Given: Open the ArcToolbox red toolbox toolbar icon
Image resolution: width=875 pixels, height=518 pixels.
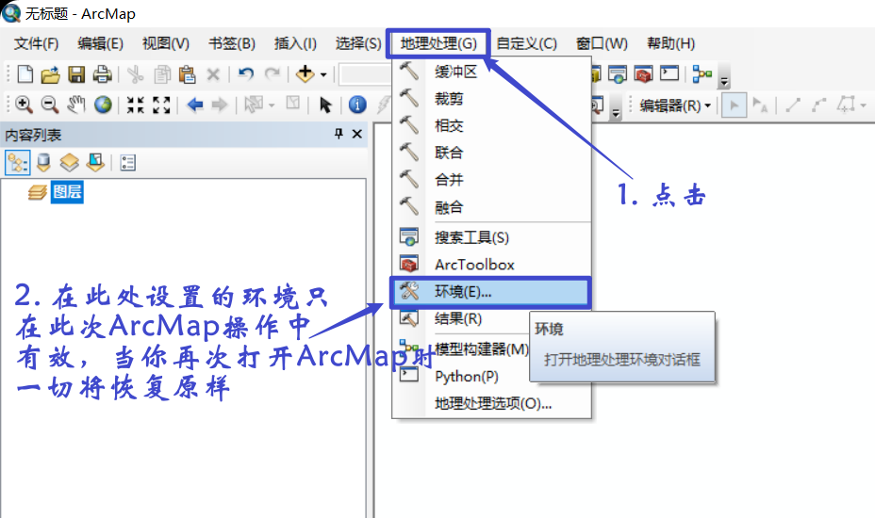Looking at the screenshot, I should point(643,74).
